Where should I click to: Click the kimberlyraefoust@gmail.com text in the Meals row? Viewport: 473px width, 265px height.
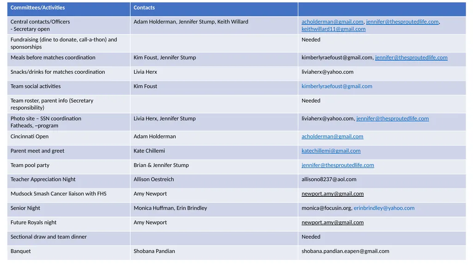(x=337, y=58)
